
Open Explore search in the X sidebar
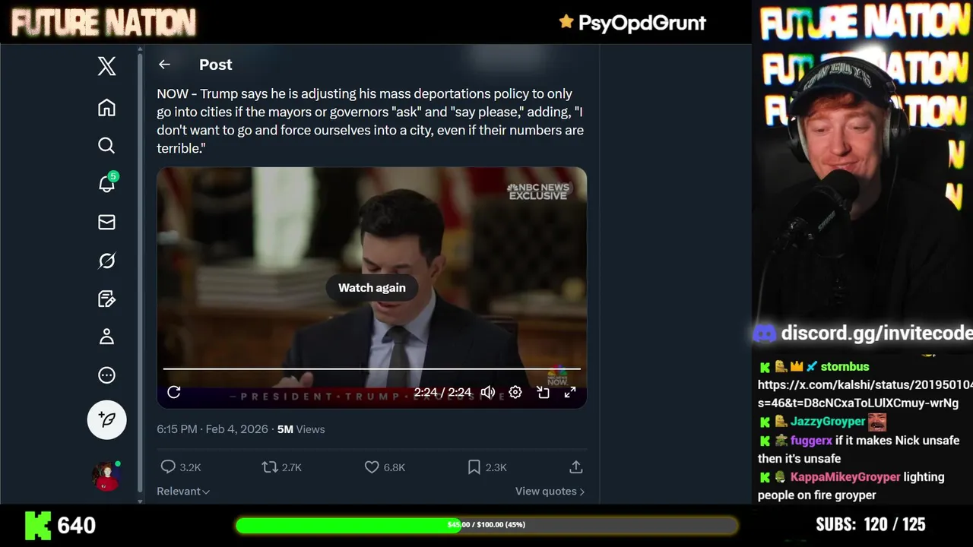pyautogui.click(x=106, y=146)
